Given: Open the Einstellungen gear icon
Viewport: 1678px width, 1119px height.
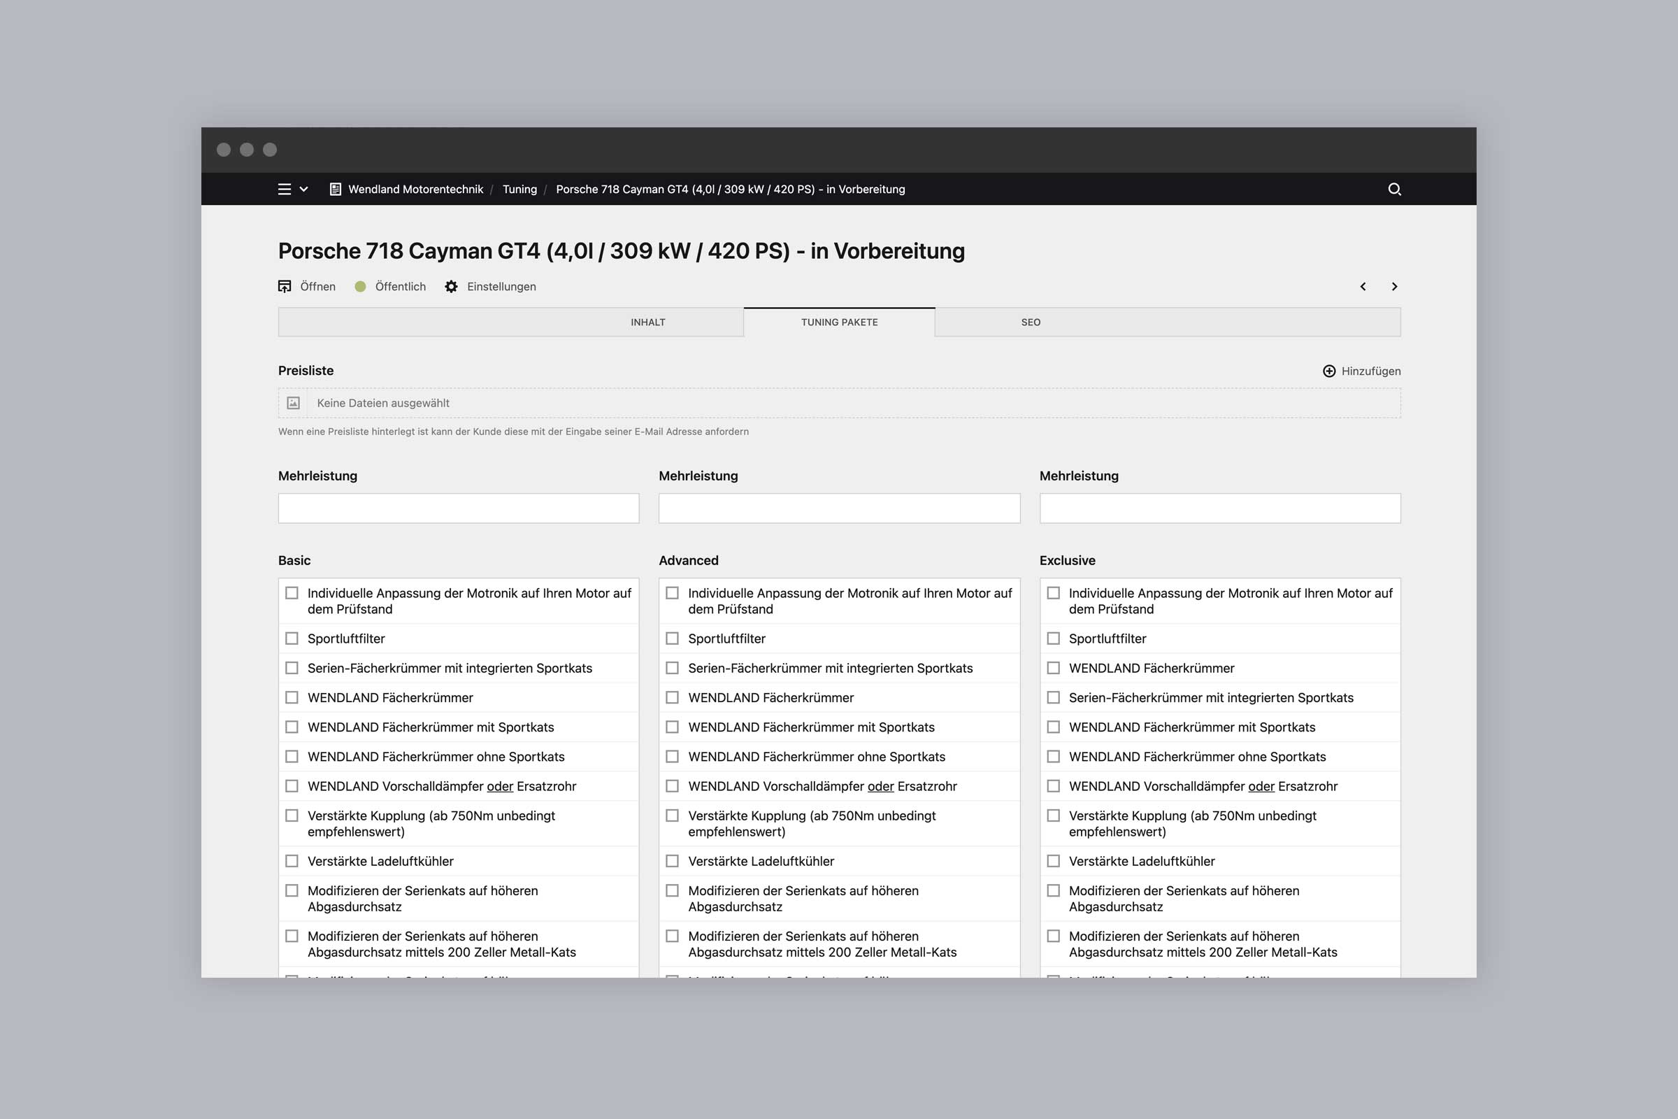Looking at the screenshot, I should 451,286.
